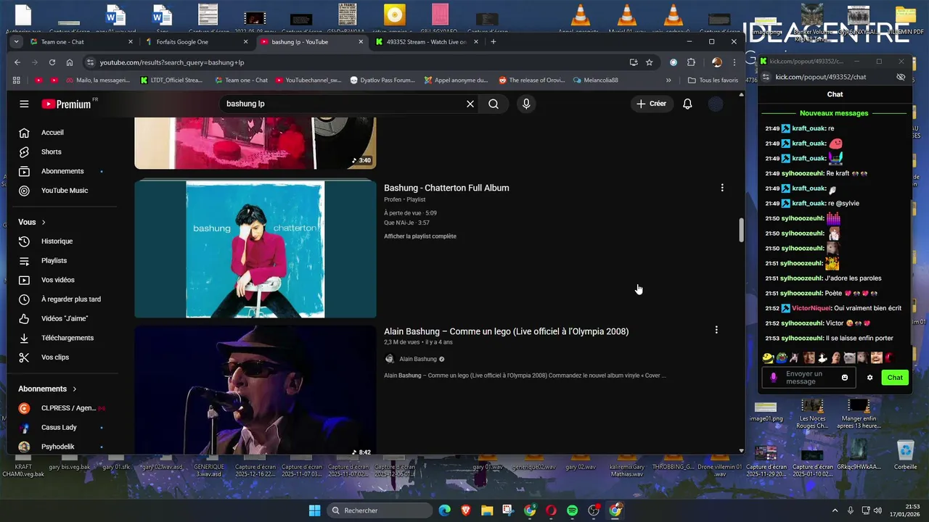Open Abonnements in the YouTube sidebar
The width and height of the screenshot is (929, 522).
pyautogui.click(x=61, y=171)
